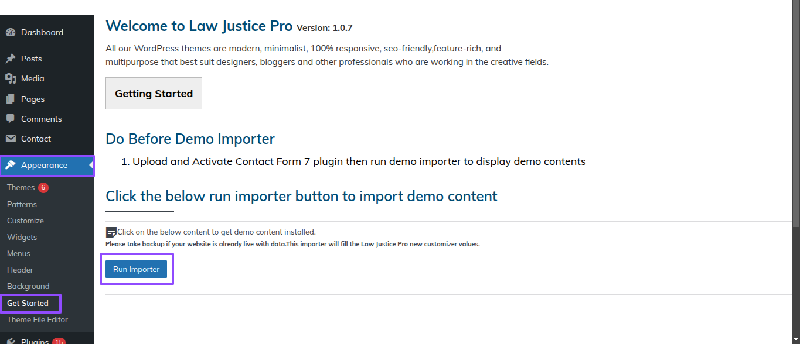Screen dimensions: 800x344
Task: Collapse the Appearance menu arrow
Action: coord(91,166)
